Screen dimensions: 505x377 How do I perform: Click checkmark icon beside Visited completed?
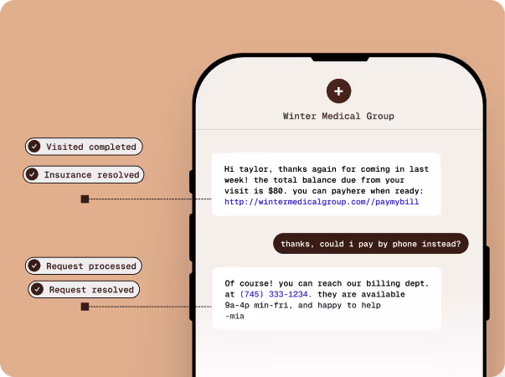(34, 147)
